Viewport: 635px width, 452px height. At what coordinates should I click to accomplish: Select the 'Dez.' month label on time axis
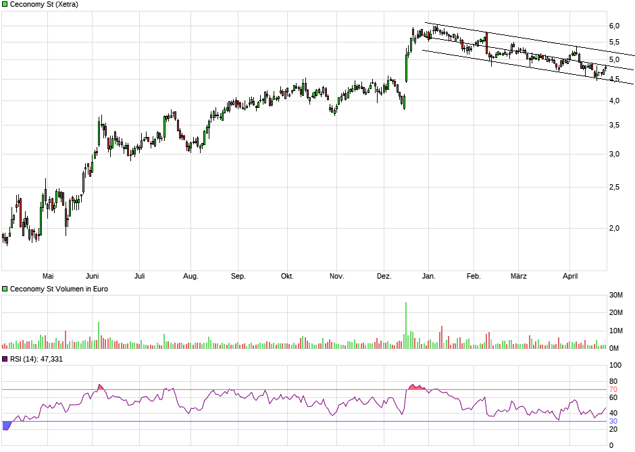(384, 276)
